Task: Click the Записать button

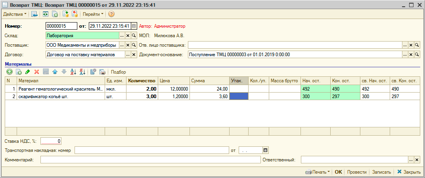Action: coord(381,172)
